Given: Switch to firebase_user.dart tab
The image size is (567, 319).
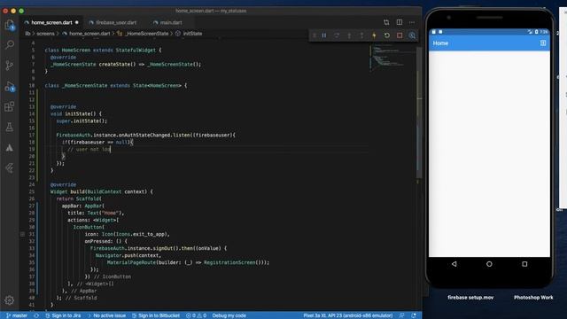Looking at the screenshot, I should [x=116, y=22].
